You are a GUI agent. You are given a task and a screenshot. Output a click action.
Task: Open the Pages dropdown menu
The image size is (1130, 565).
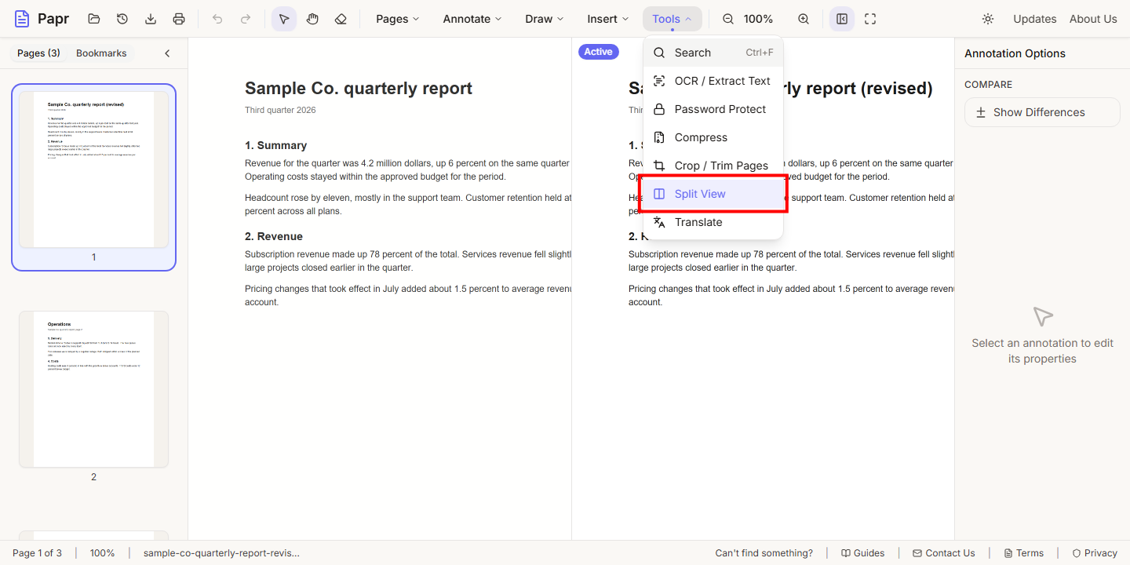[x=397, y=19]
